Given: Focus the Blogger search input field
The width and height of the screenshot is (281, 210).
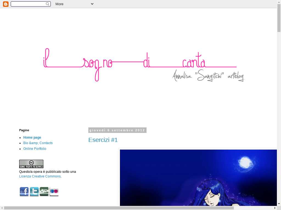Looking at the screenshot, I should [x=30, y=4].
